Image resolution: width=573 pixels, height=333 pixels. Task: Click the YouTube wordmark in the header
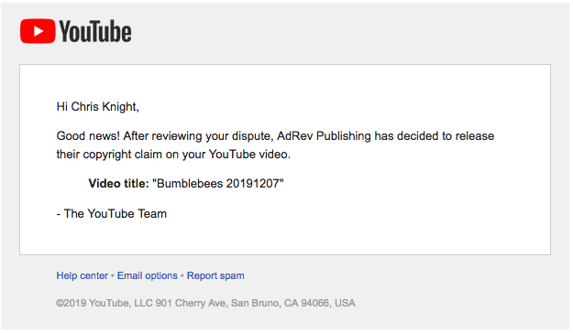pos(95,31)
